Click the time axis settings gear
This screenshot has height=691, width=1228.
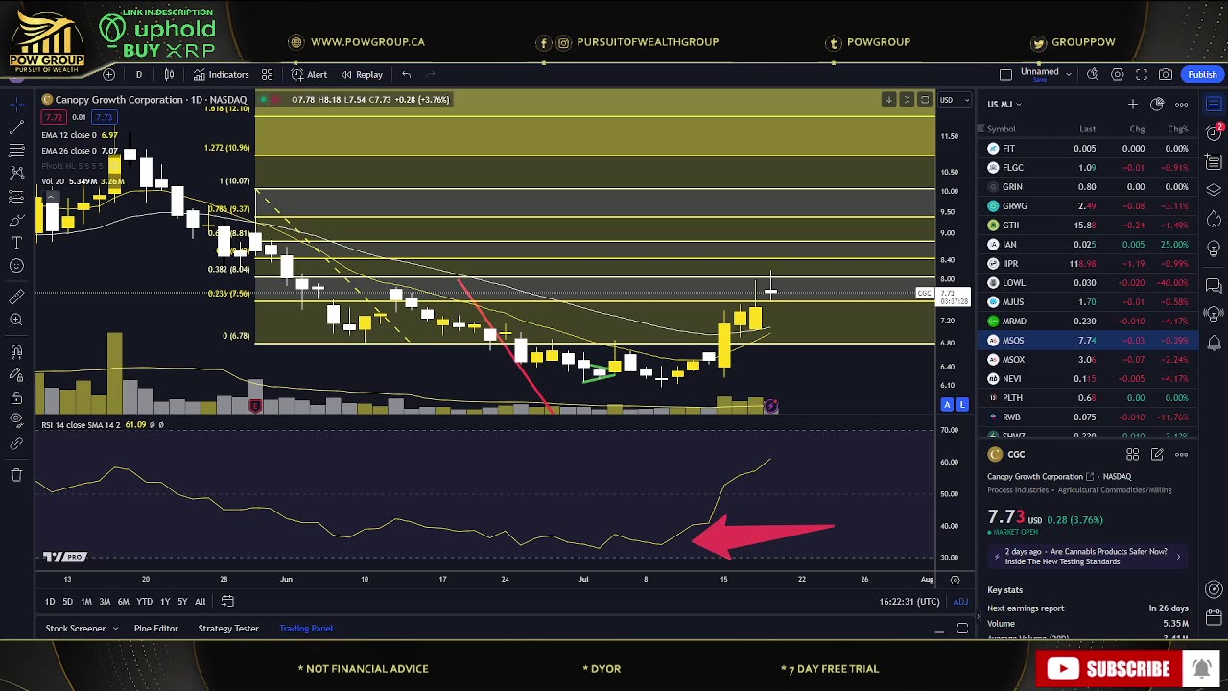point(955,580)
